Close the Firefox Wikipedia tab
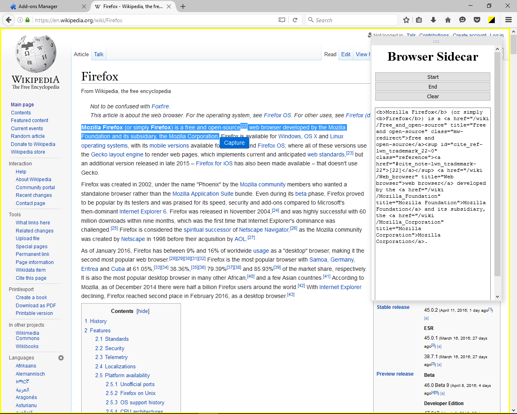517x414 pixels. tap(169, 6)
